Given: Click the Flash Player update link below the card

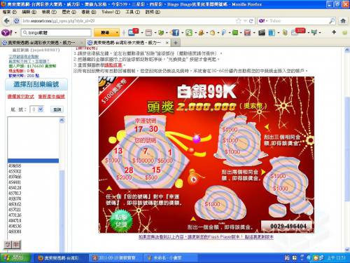Looking at the screenshot, I should point(206,237).
